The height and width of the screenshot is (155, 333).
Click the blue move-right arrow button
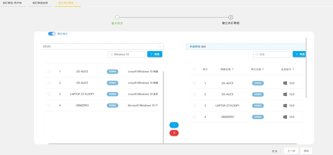point(174,125)
